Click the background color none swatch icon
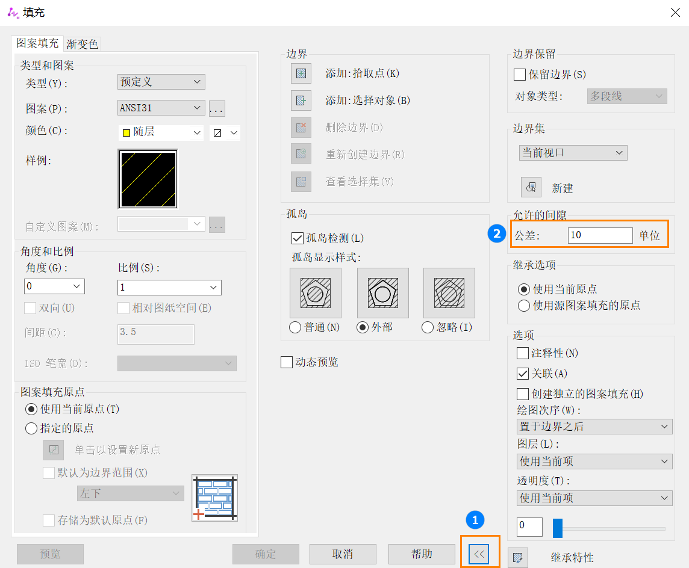689x568 pixels. 217,132
